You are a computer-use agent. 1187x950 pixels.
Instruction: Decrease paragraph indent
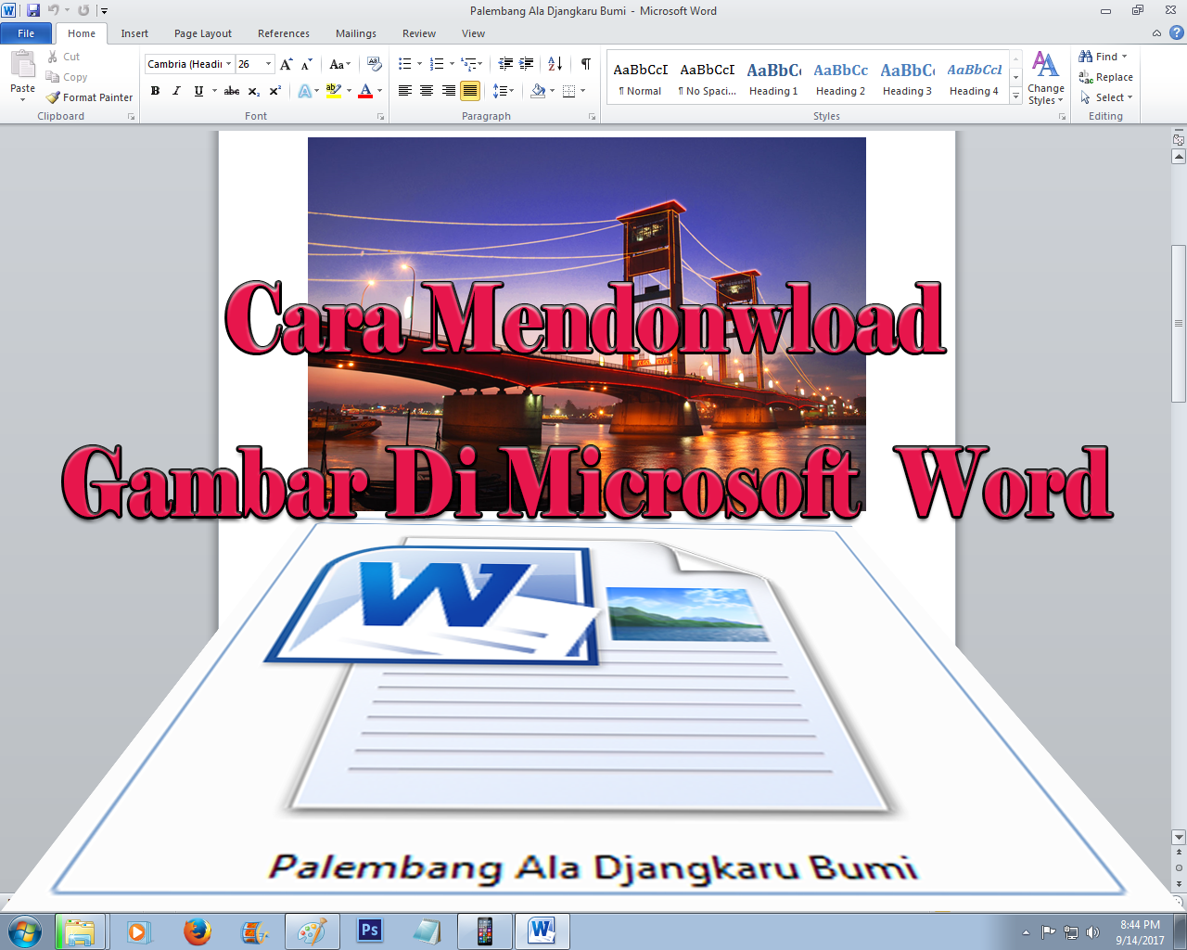point(505,64)
